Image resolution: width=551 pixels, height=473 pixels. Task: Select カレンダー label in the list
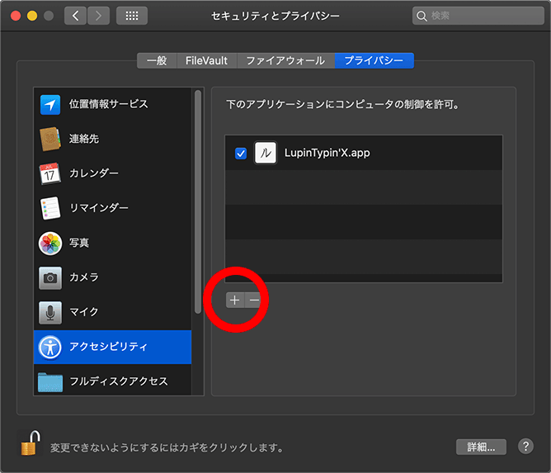(94, 173)
